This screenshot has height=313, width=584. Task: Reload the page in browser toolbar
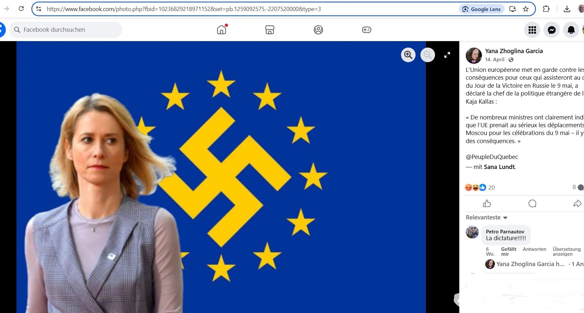tap(21, 9)
